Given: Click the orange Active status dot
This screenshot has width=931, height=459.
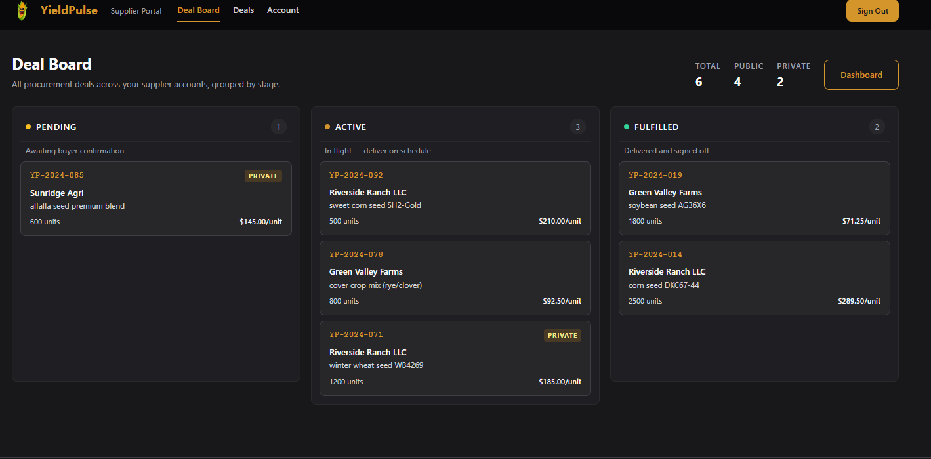Looking at the screenshot, I should [x=327, y=127].
